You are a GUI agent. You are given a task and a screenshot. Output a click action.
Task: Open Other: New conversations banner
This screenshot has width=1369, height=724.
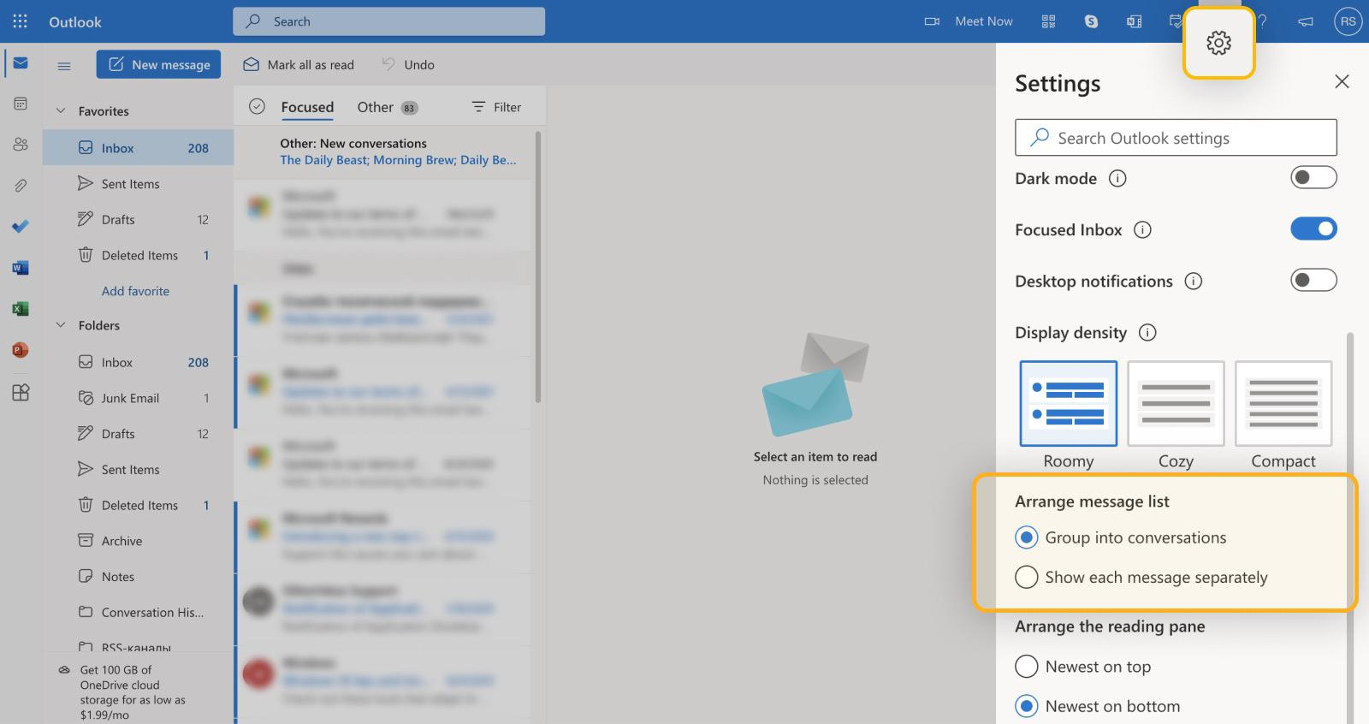coord(383,151)
